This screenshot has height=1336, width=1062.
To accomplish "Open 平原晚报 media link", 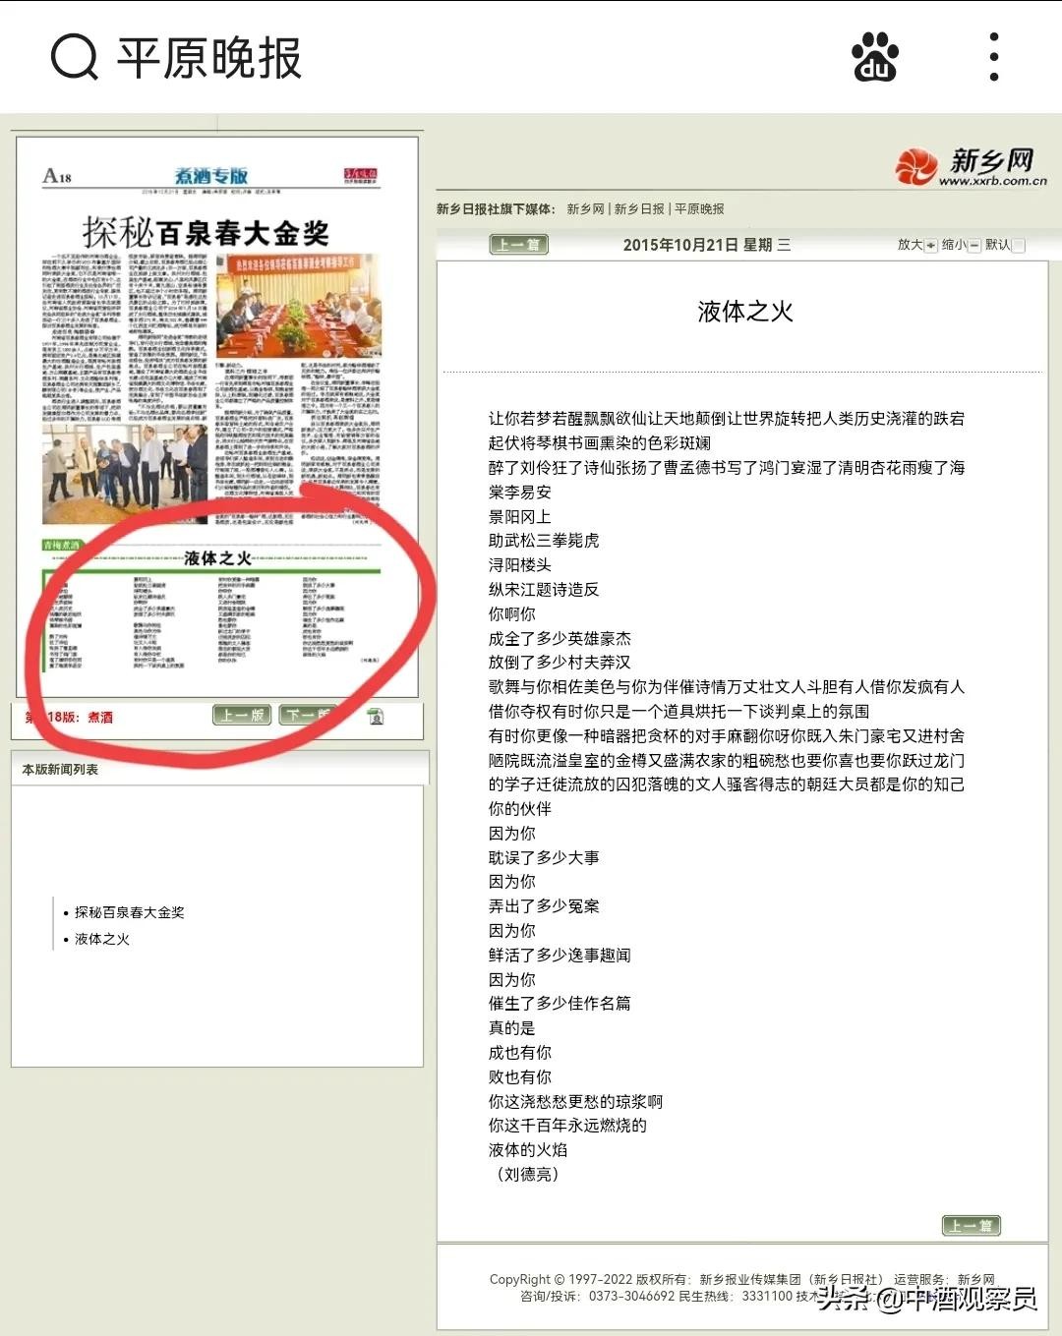I will 699,209.
